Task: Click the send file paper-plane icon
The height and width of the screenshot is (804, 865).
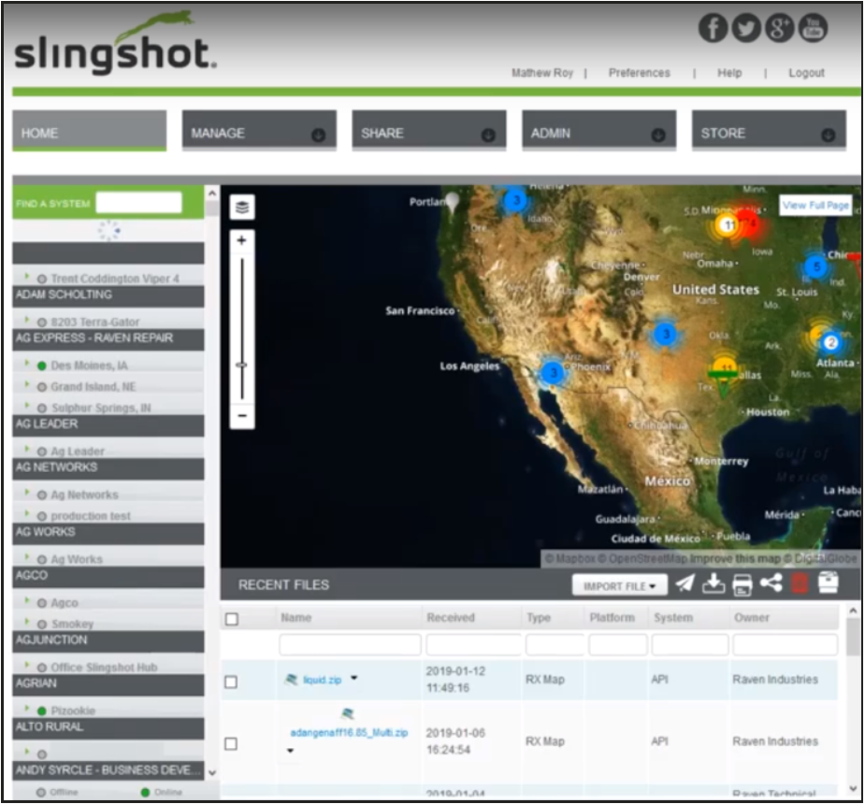Action: click(685, 584)
